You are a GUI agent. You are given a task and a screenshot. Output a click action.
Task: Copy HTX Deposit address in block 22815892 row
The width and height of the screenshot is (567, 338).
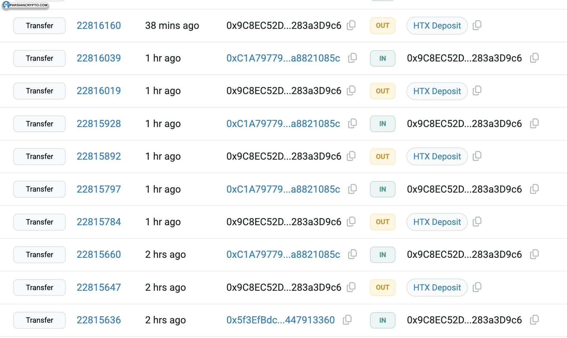[477, 156]
